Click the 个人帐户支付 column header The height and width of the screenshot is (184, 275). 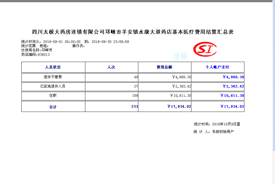click(217, 67)
